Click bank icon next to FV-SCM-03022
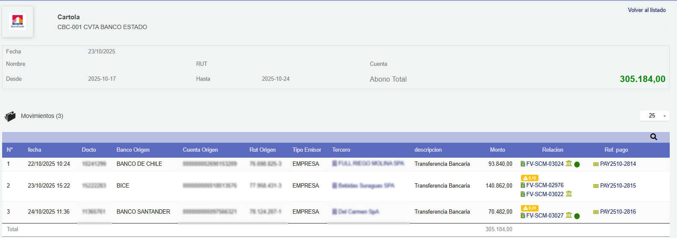The image size is (677, 238). click(x=568, y=194)
